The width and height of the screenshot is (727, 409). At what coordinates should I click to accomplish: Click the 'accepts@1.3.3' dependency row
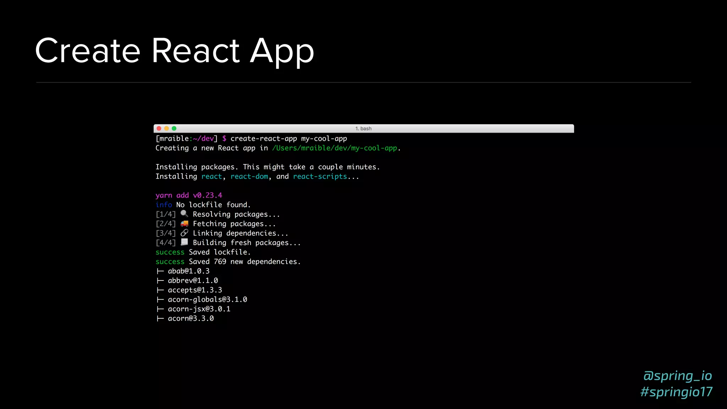pyautogui.click(x=189, y=290)
